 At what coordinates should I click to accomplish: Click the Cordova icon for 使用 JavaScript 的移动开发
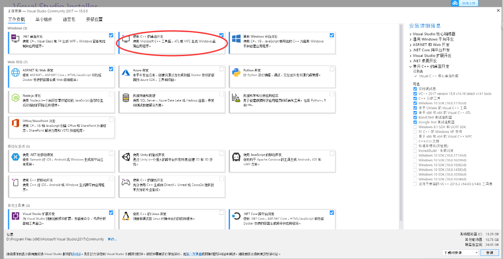pyautogui.click(x=236, y=156)
